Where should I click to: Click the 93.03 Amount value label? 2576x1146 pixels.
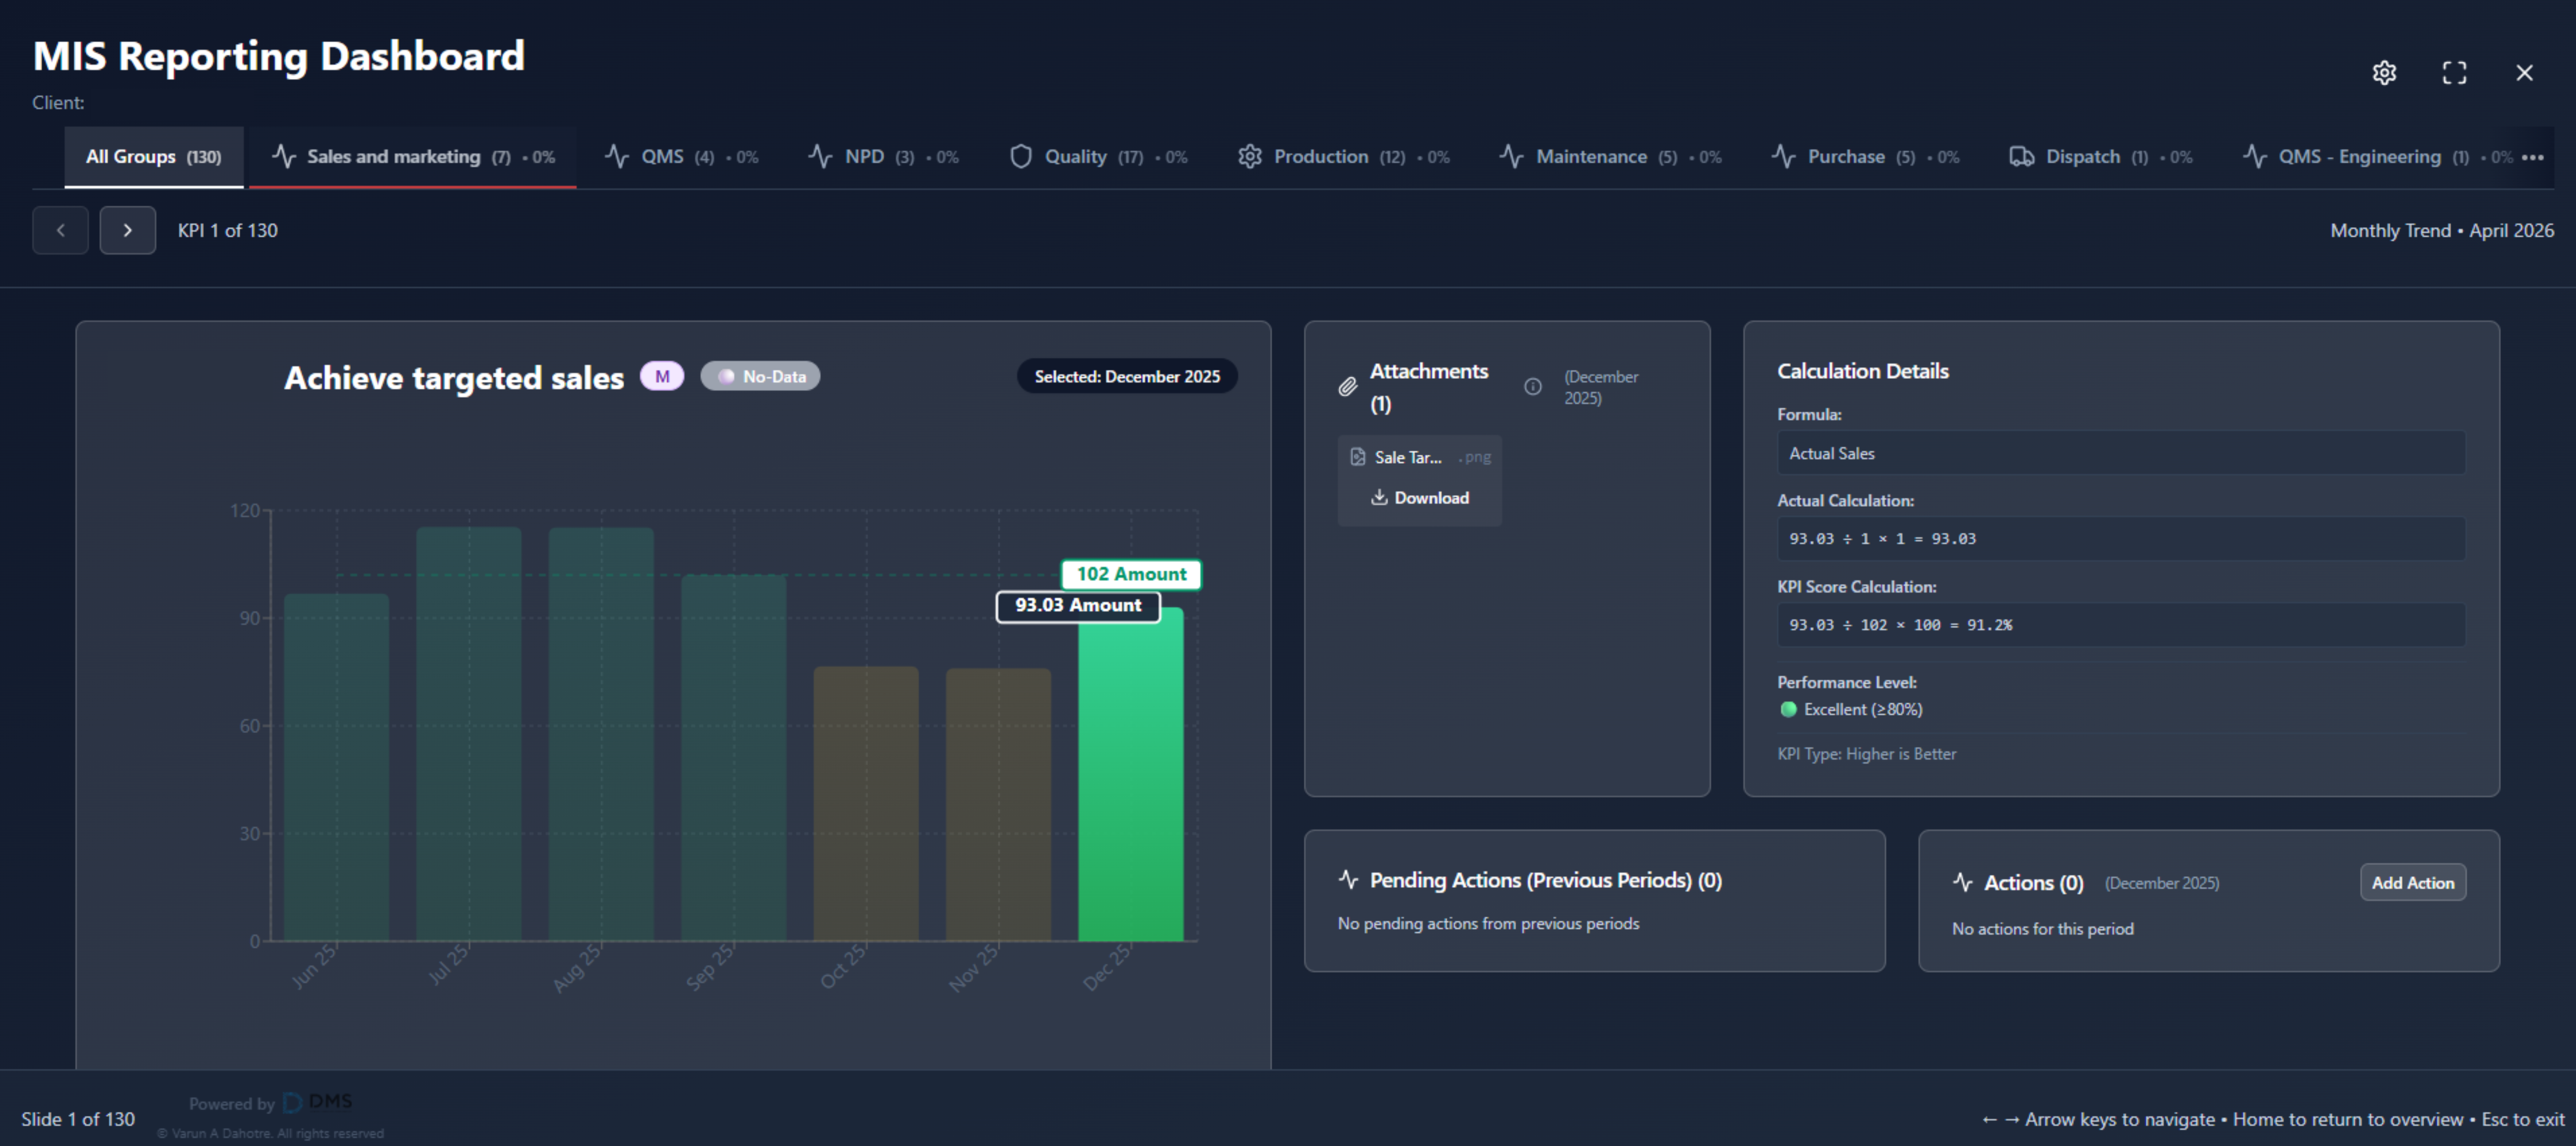(x=1078, y=606)
